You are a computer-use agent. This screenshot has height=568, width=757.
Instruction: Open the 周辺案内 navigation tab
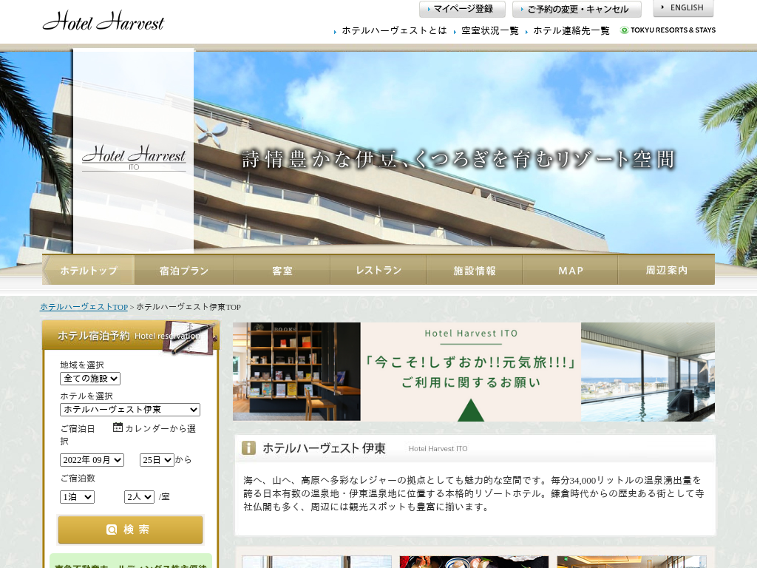pyautogui.click(x=667, y=271)
